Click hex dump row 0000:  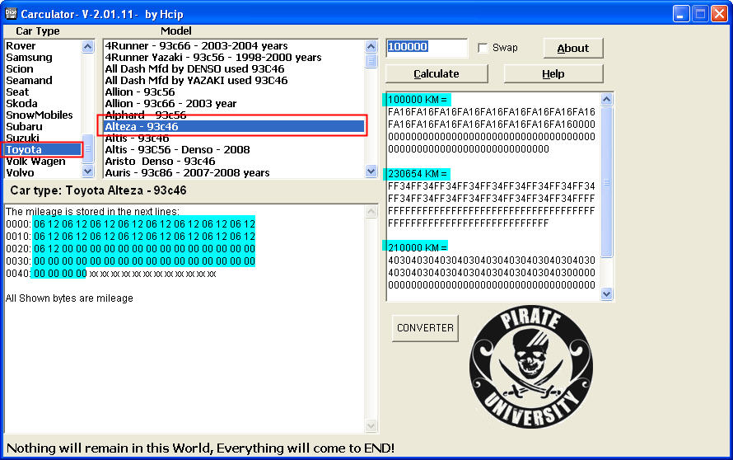point(130,224)
